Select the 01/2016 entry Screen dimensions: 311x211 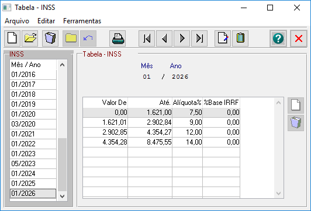tap(33, 75)
